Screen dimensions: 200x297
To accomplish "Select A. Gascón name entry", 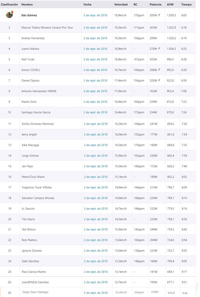I will [x=28, y=208].
